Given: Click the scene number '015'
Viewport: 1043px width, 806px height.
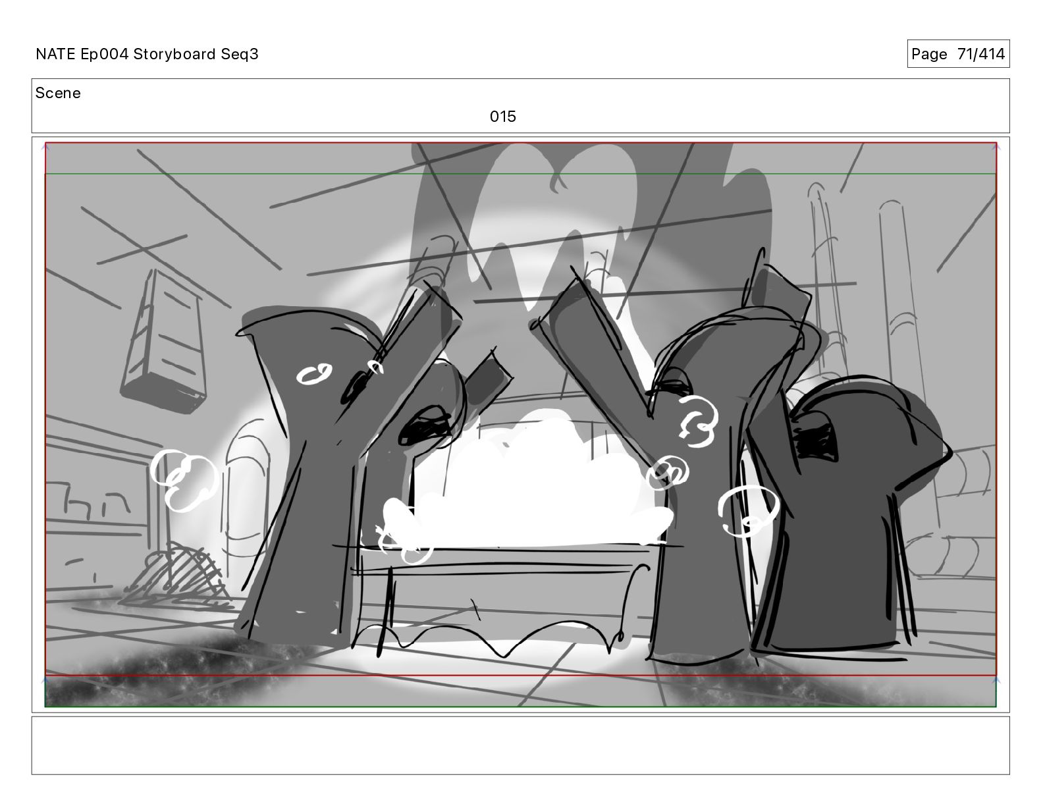Looking at the screenshot, I should [x=502, y=117].
